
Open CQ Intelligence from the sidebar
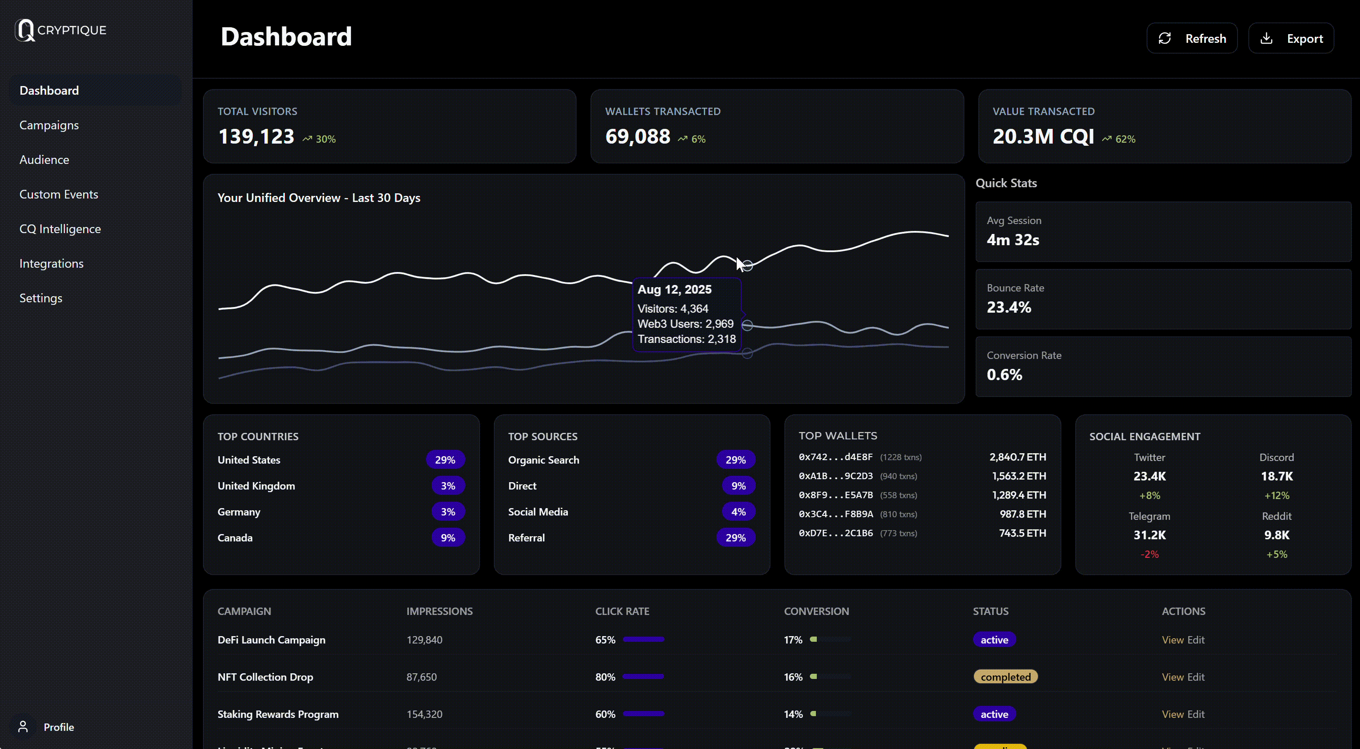(60, 229)
